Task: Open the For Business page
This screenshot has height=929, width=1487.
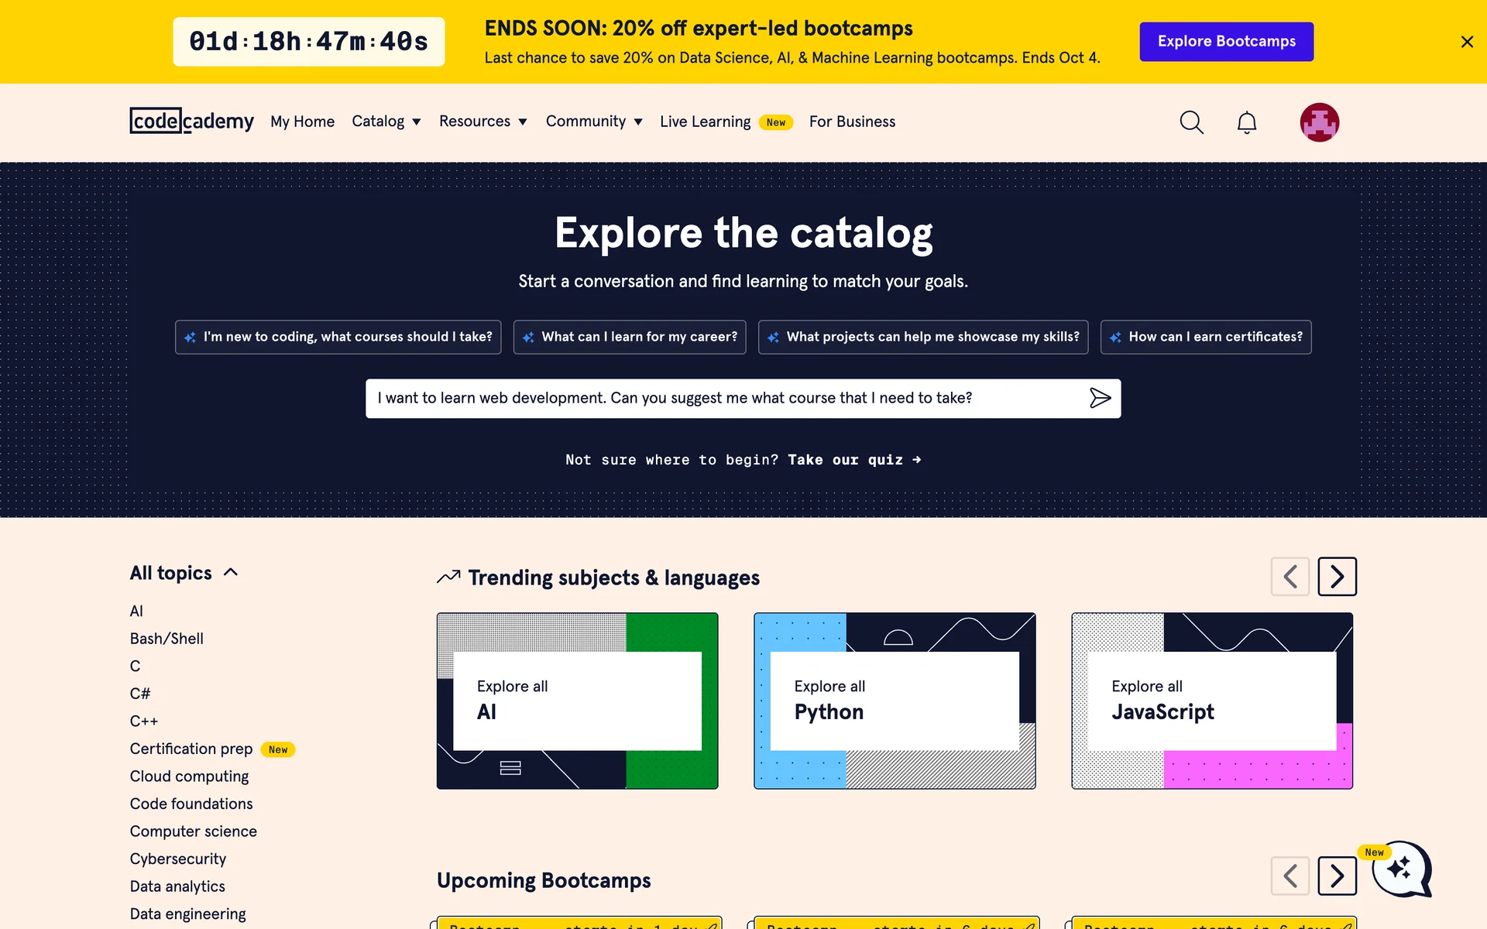Action: click(x=852, y=122)
